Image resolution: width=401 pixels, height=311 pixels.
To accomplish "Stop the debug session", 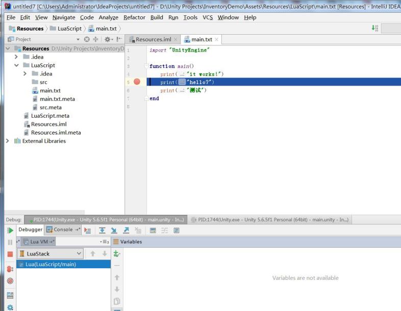I will (10, 254).
